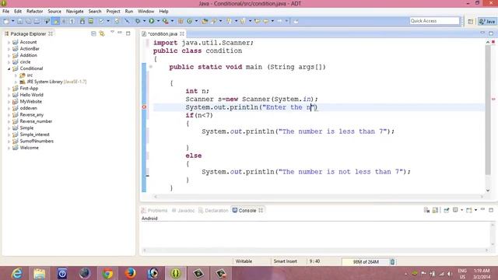Screen dimensions: 498x280
Task: Switch to the Declaration tab
Action: pos(213,211)
